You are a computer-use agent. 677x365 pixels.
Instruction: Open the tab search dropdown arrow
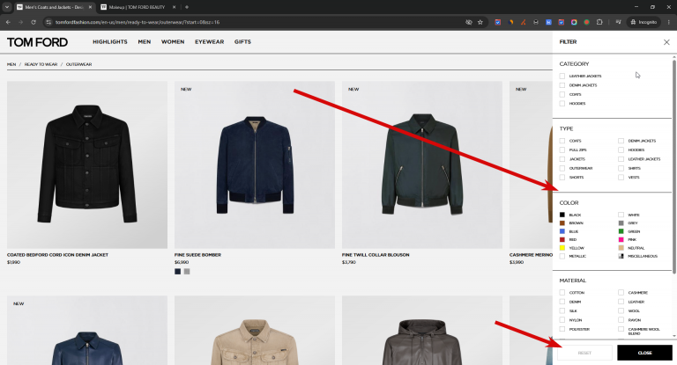[x=7, y=7]
